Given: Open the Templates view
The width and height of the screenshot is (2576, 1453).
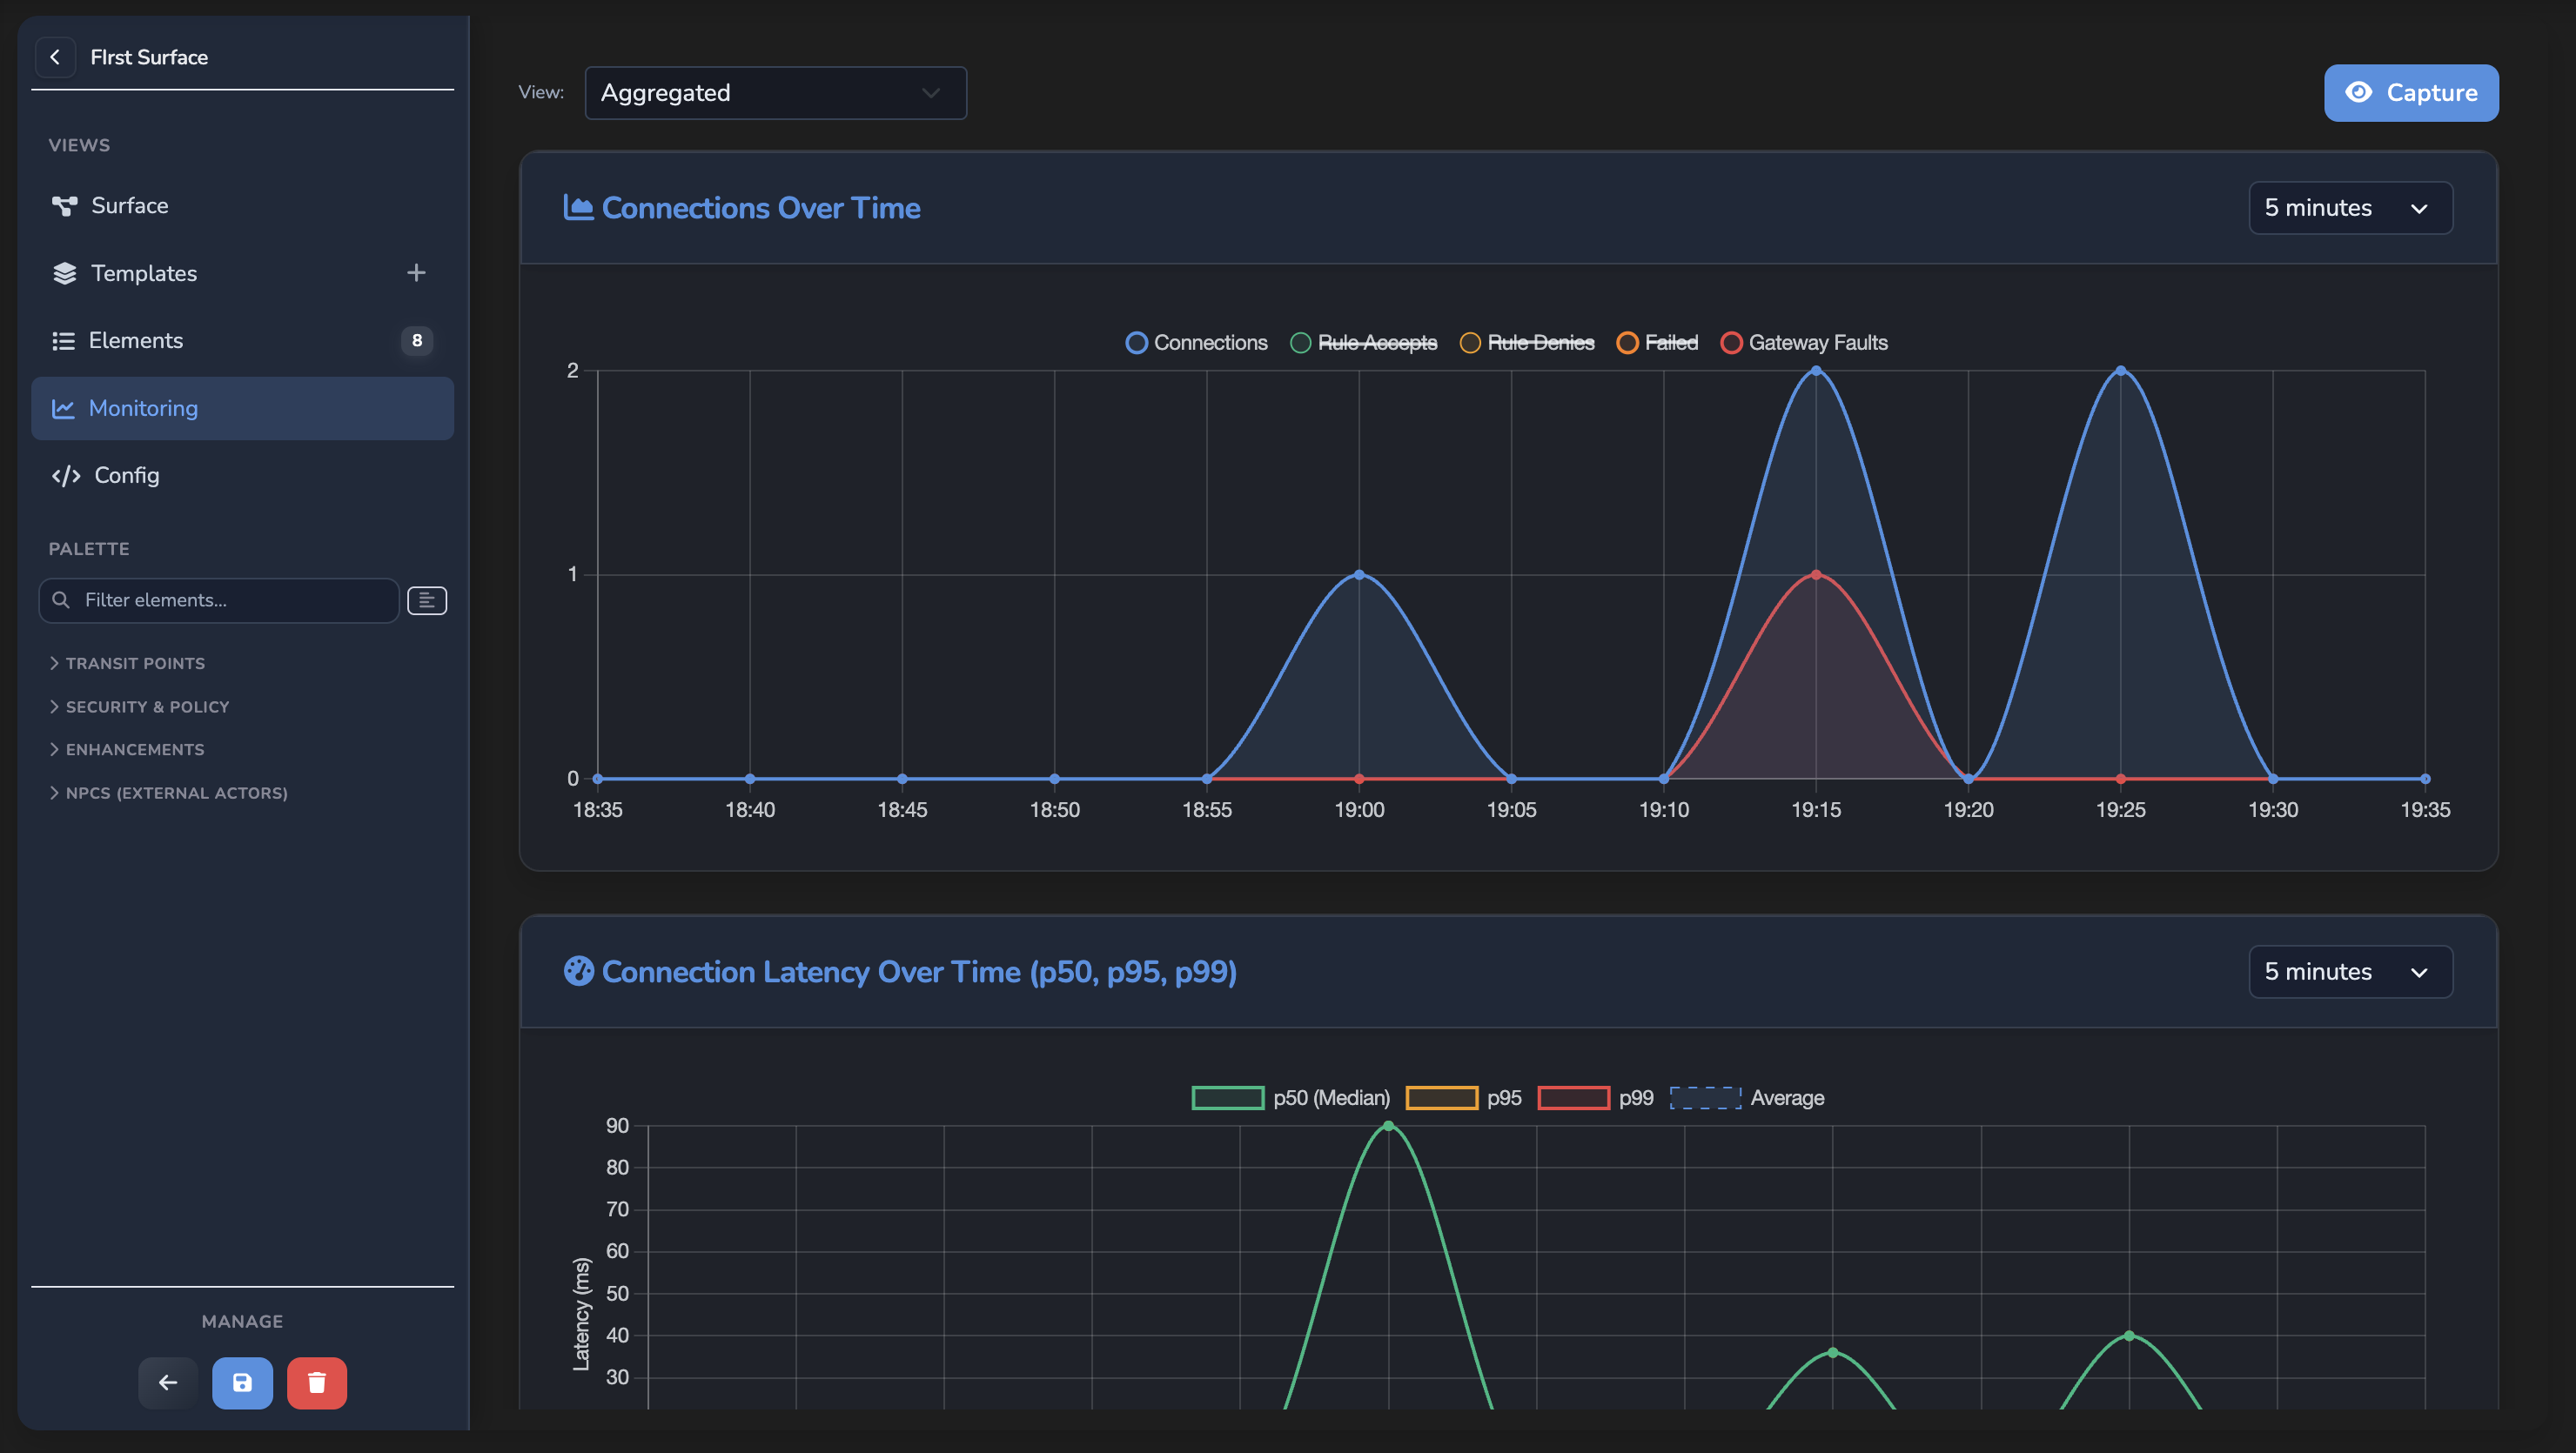Looking at the screenshot, I should (x=242, y=273).
